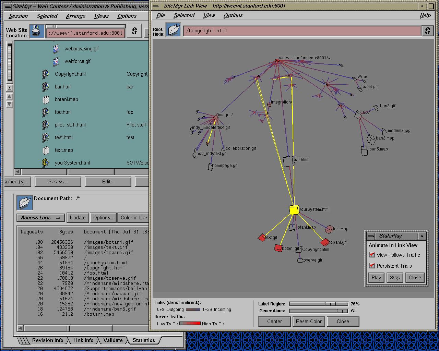Click the yellow yourSystem.html node cube
This screenshot has width=439, height=351.
pos(294,210)
